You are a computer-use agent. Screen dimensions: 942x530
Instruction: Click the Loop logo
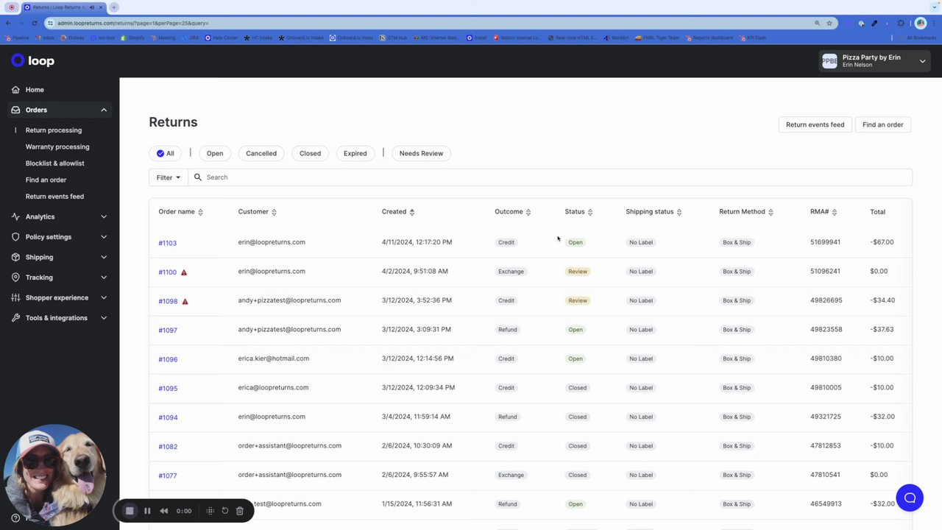(32, 60)
